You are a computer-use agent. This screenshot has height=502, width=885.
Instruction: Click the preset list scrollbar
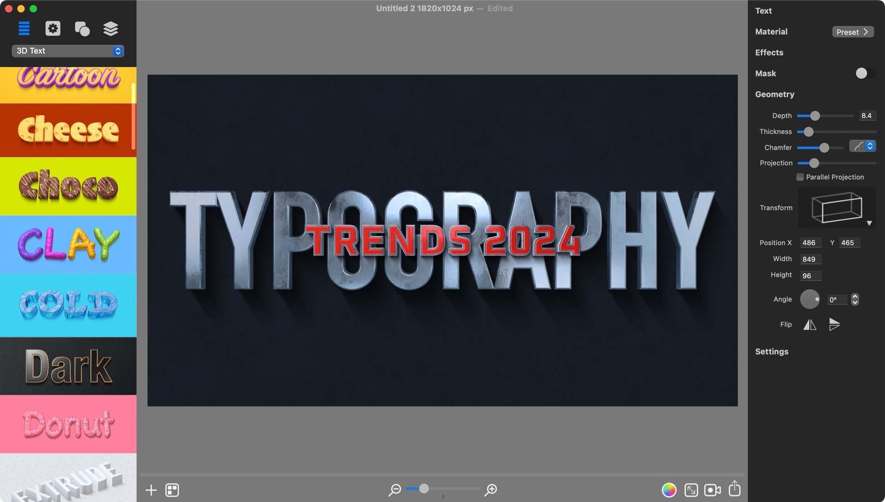pos(133,116)
